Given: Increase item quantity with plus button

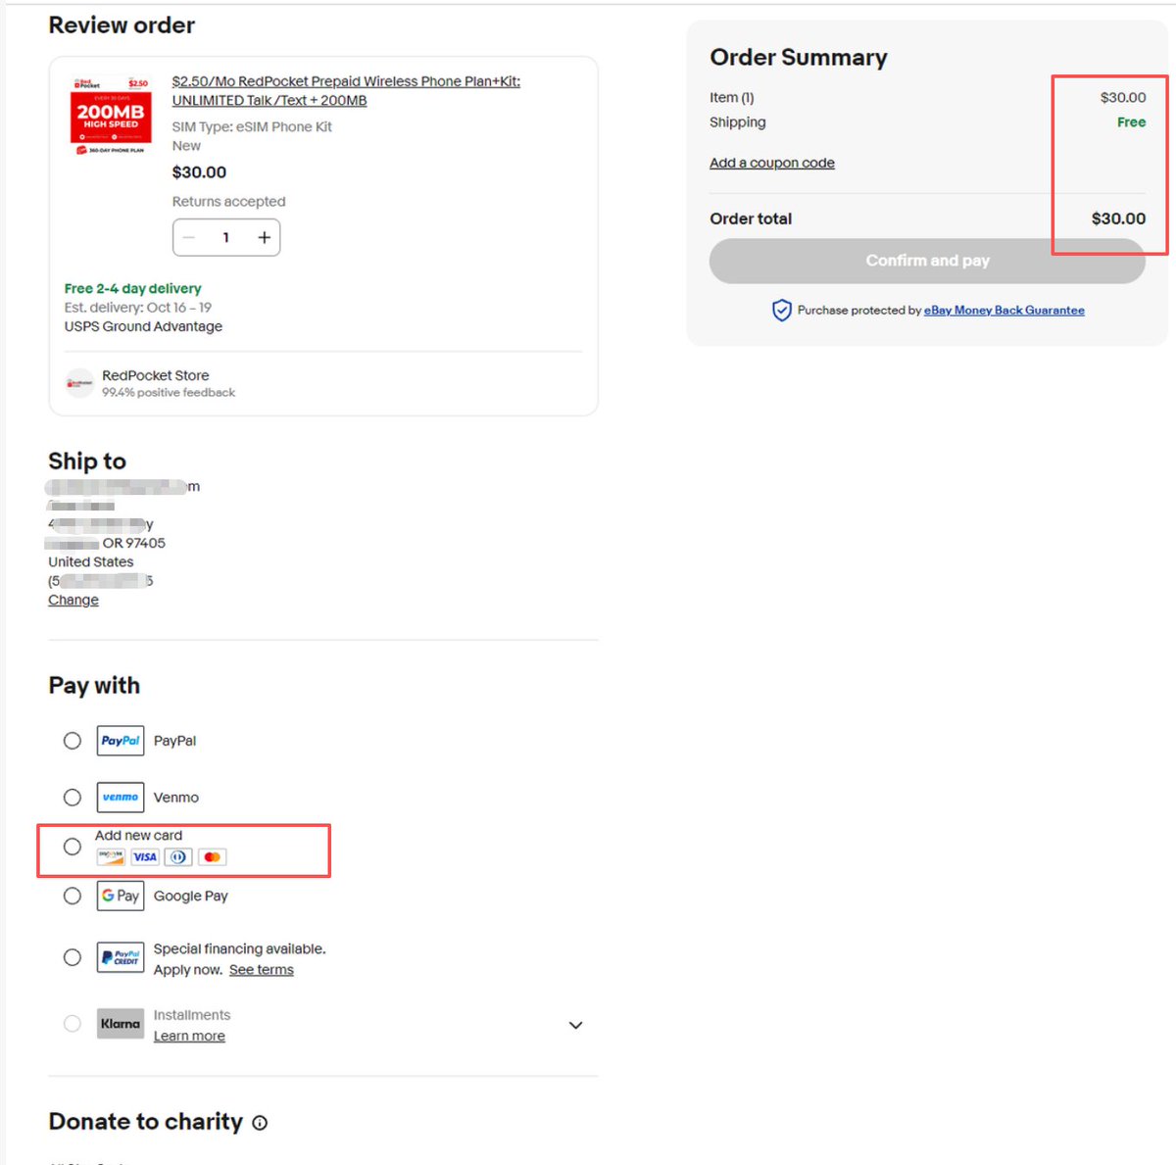Looking at the screenshot, I should point(264,237).
